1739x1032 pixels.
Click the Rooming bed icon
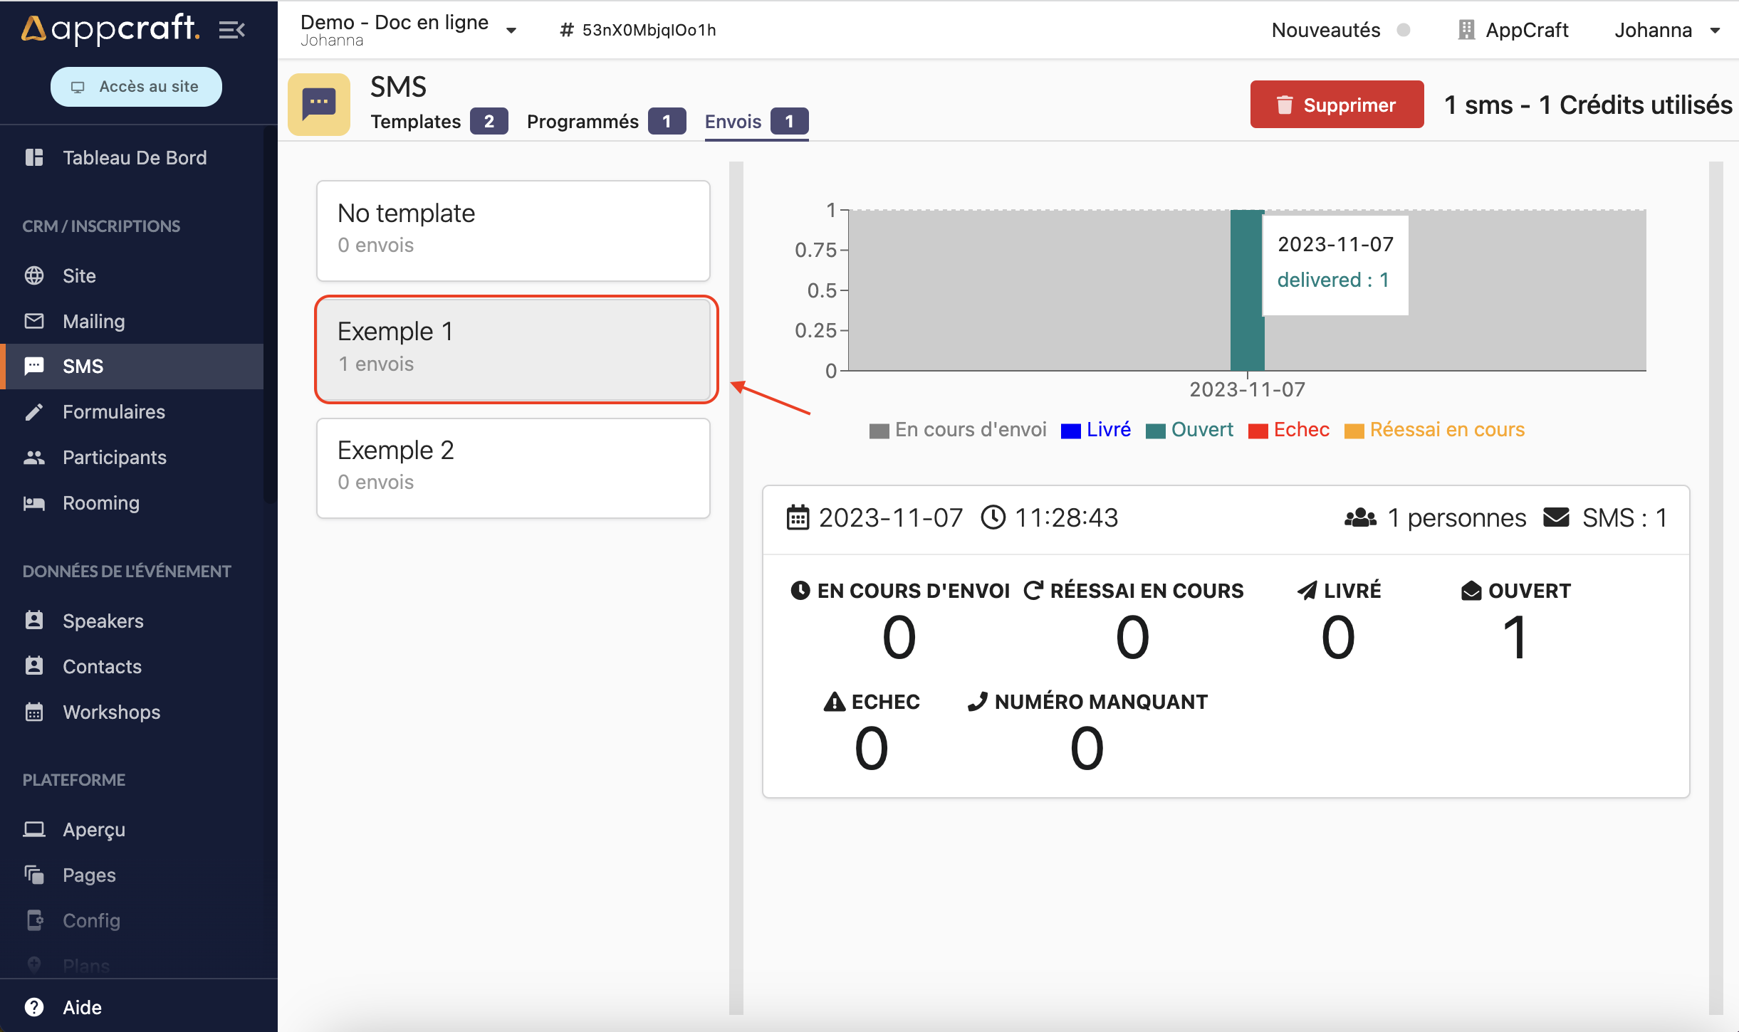(34, 502)
